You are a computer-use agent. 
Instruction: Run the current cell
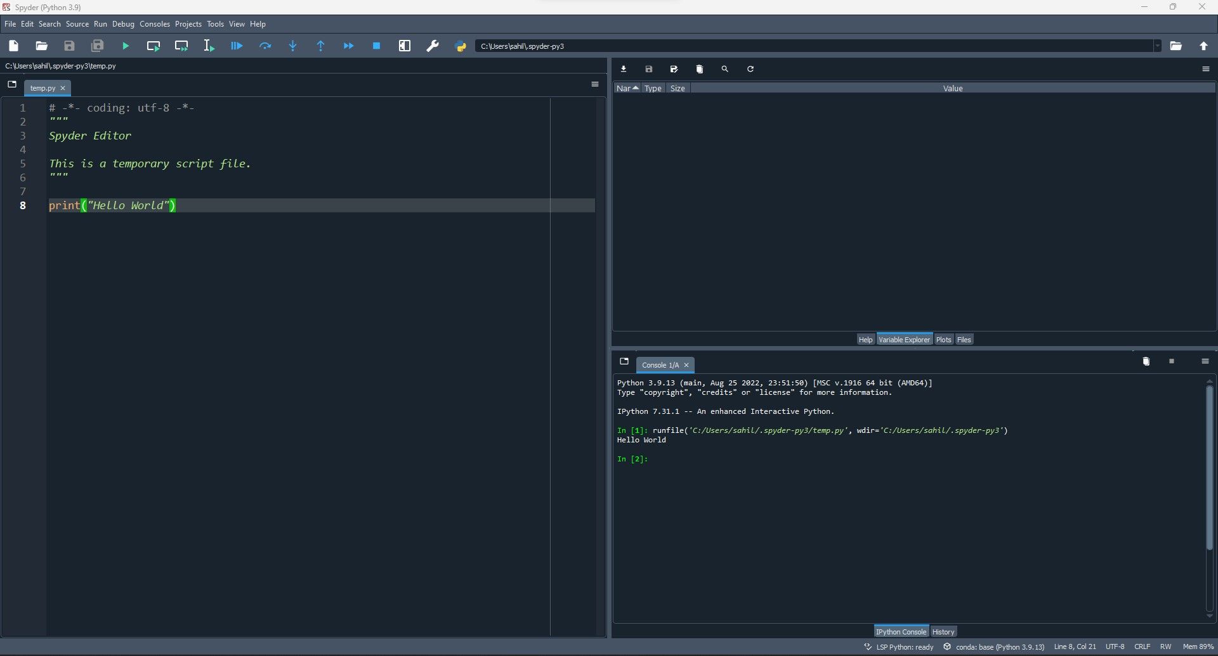point(154,46)
